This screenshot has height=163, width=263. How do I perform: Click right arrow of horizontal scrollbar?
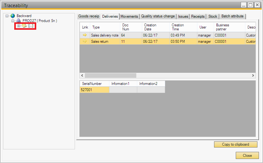point(253,75)
